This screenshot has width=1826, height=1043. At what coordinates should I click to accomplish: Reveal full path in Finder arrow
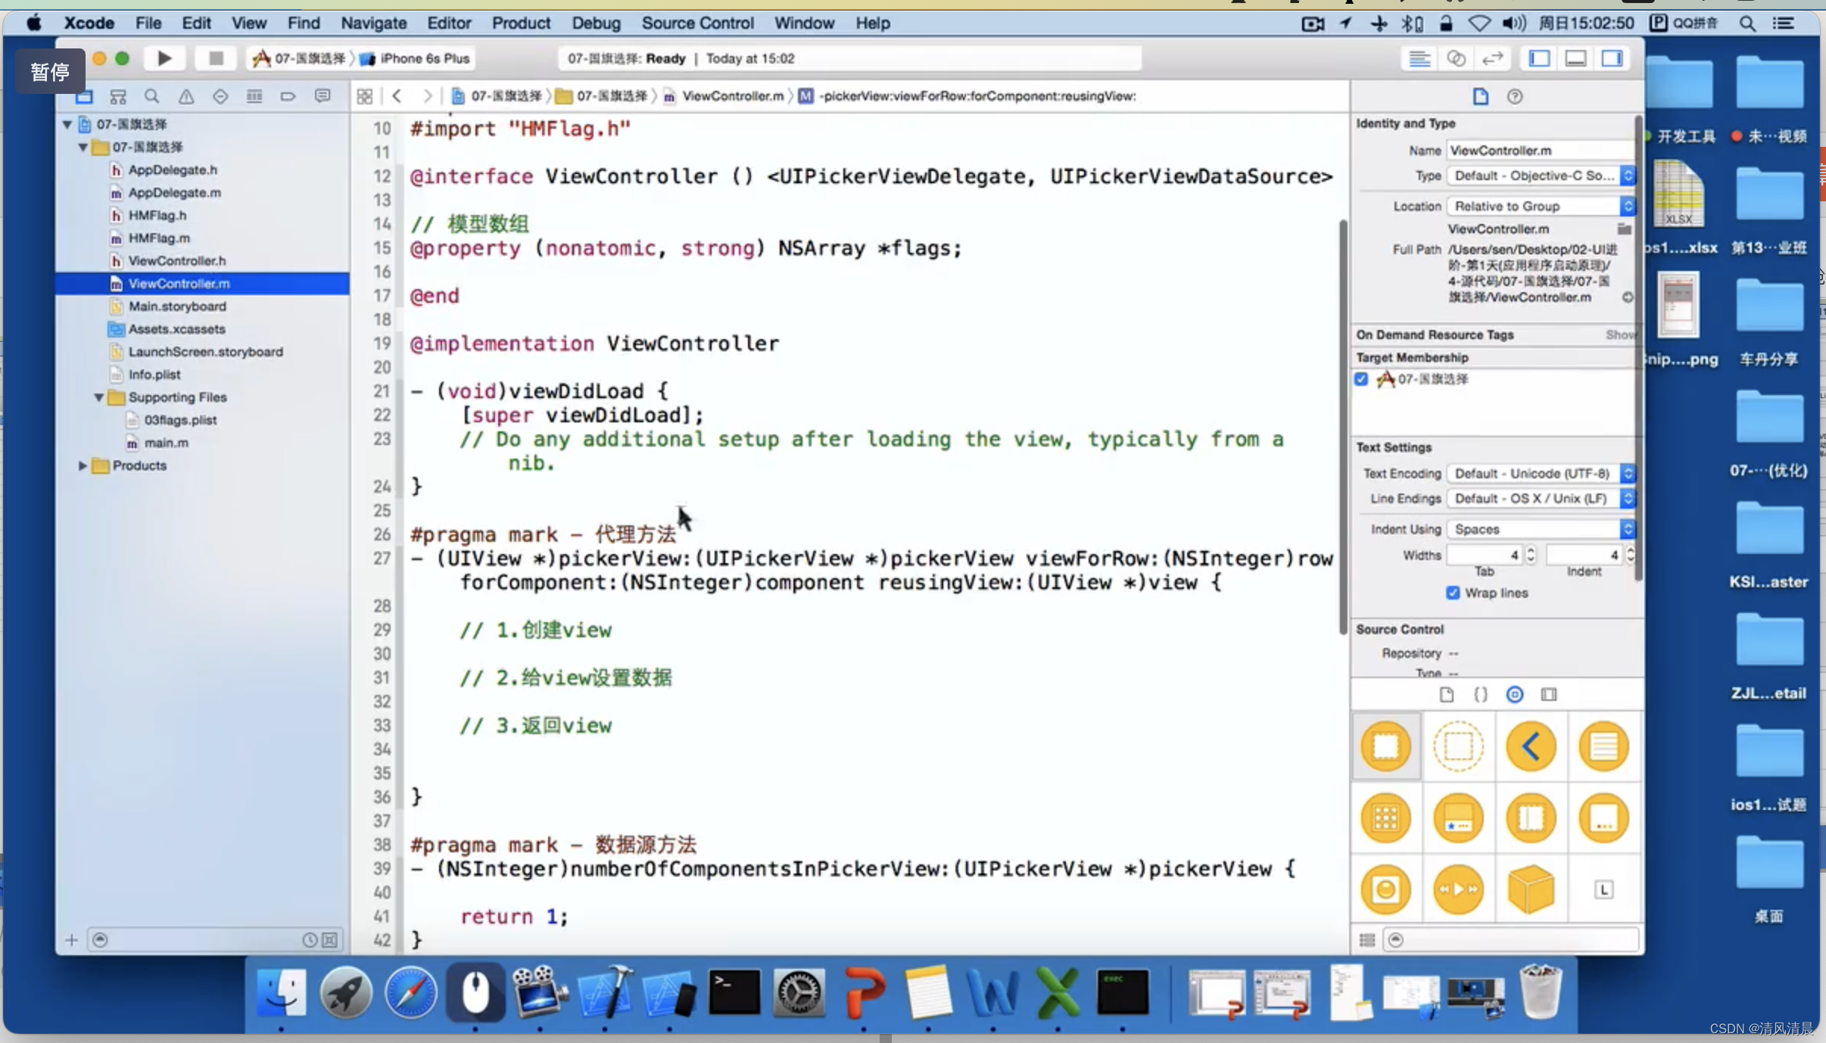point(1628,297)
